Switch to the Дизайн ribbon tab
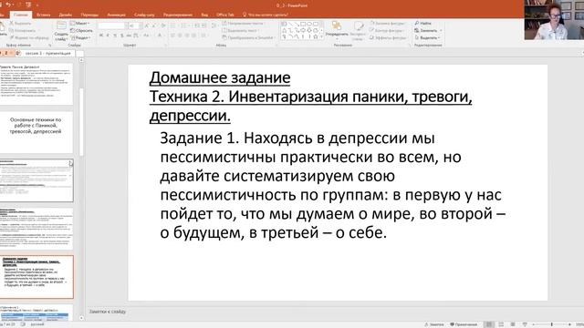Image resolution: width=584 pixels, height=328 pixels. pos(65,15)
